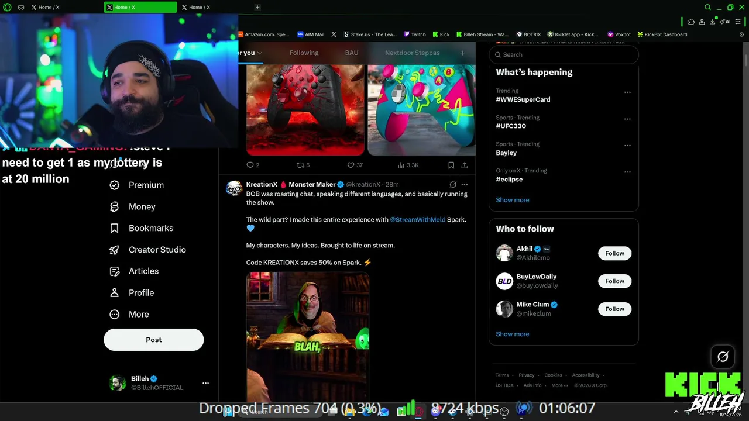Click the Opera browser logo menu
The height and width of the screenshot is (421, 749).
tap(7, 7)
